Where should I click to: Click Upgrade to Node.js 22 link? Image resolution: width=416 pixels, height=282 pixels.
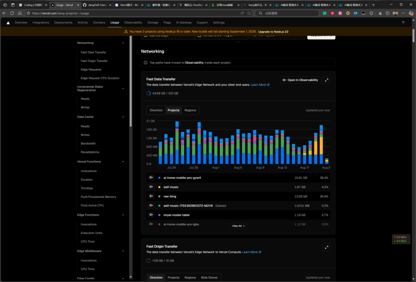[x=273, y=32]
